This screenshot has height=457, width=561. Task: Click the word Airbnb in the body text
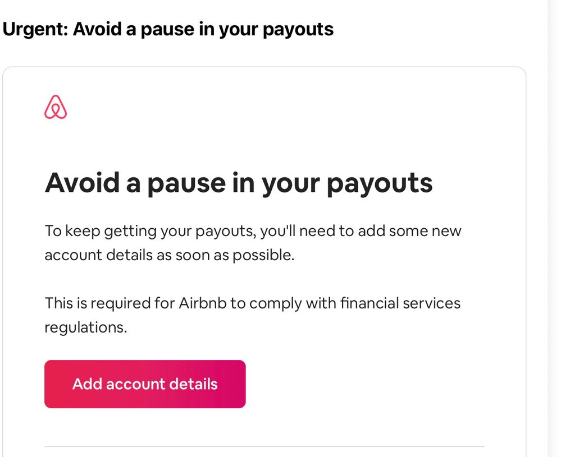pos(202,303)
